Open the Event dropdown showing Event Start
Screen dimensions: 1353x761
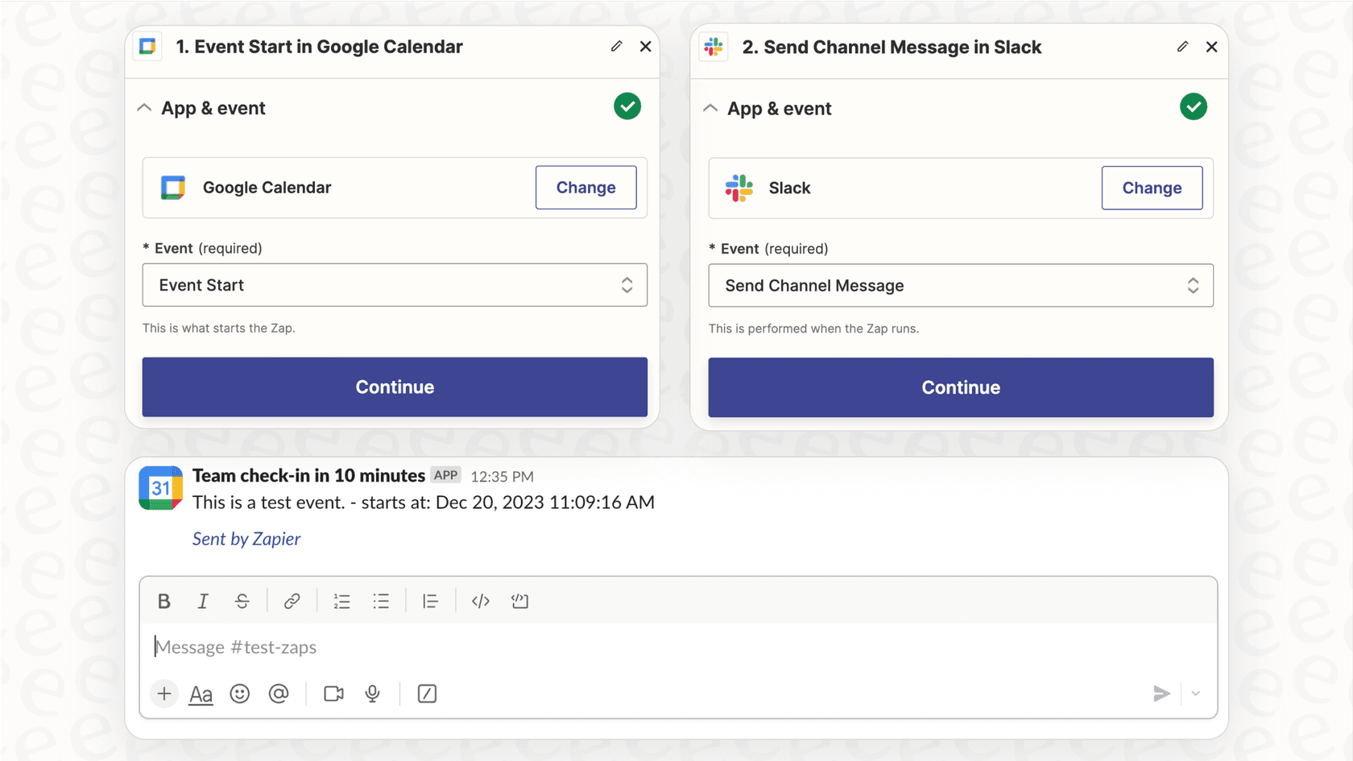click(394, 285)
